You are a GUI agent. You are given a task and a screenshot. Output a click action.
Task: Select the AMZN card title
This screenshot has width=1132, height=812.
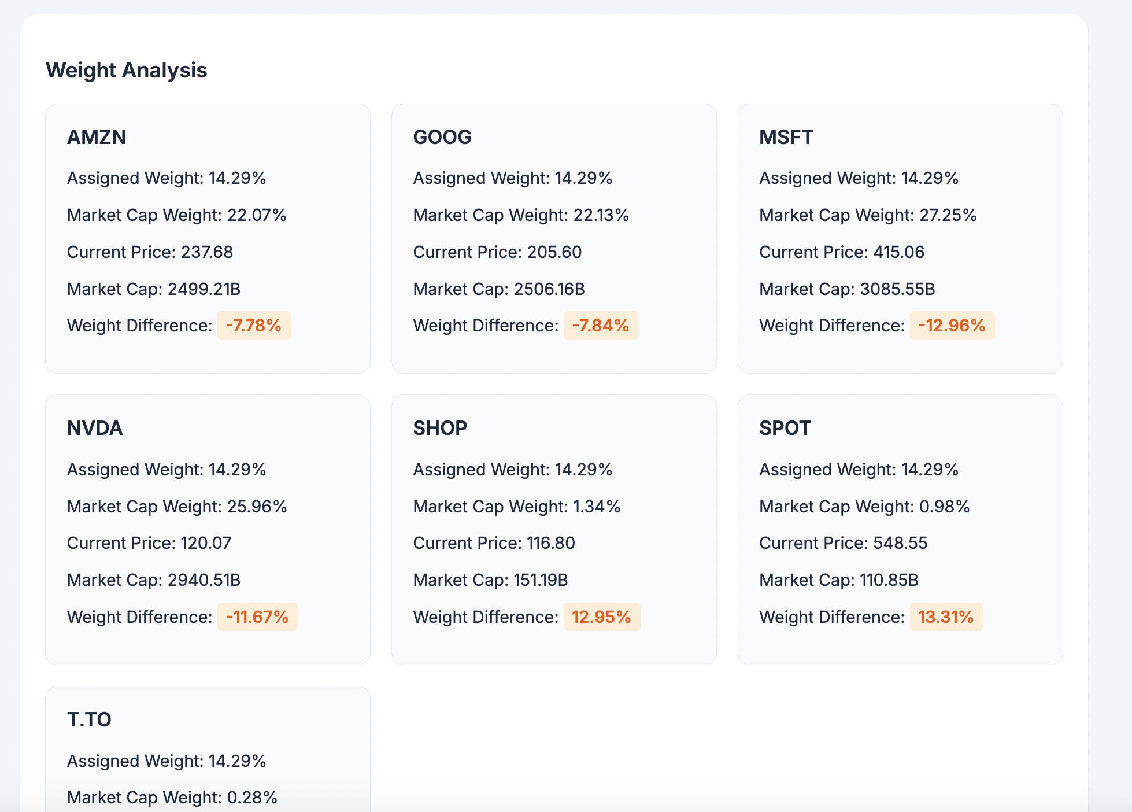(97, 137)
